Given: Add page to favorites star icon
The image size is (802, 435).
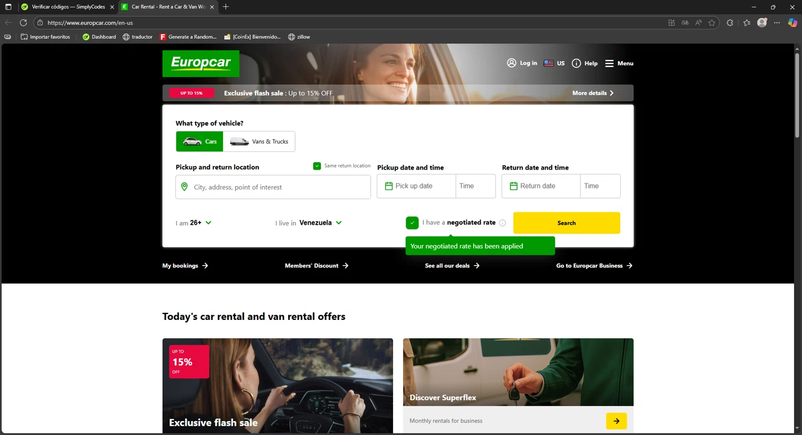Looking at the screenshot, I should click(x=712, y=22).
